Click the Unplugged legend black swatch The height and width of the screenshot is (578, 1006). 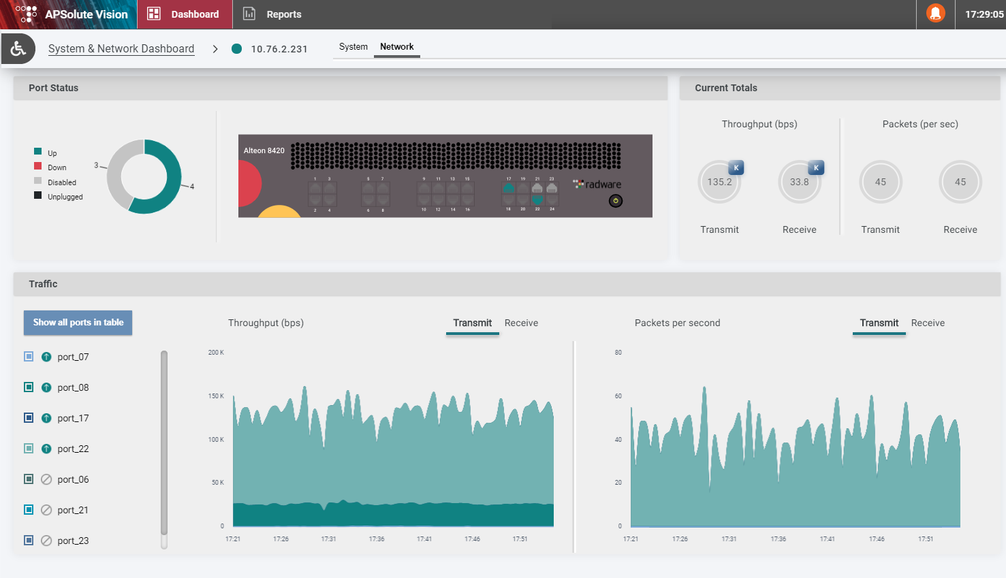(x=38, y=195)
